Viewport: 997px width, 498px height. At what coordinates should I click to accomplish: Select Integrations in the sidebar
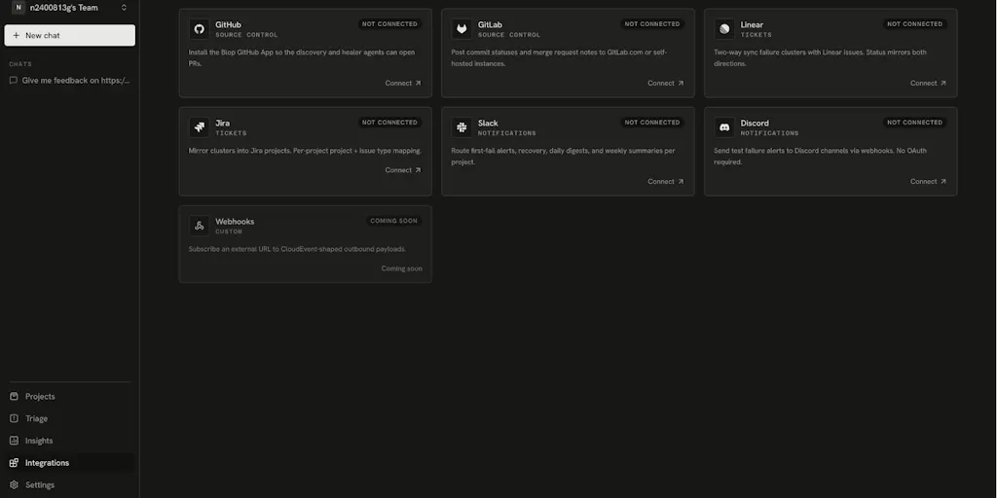pyautogui.click(x=69, y=463)
